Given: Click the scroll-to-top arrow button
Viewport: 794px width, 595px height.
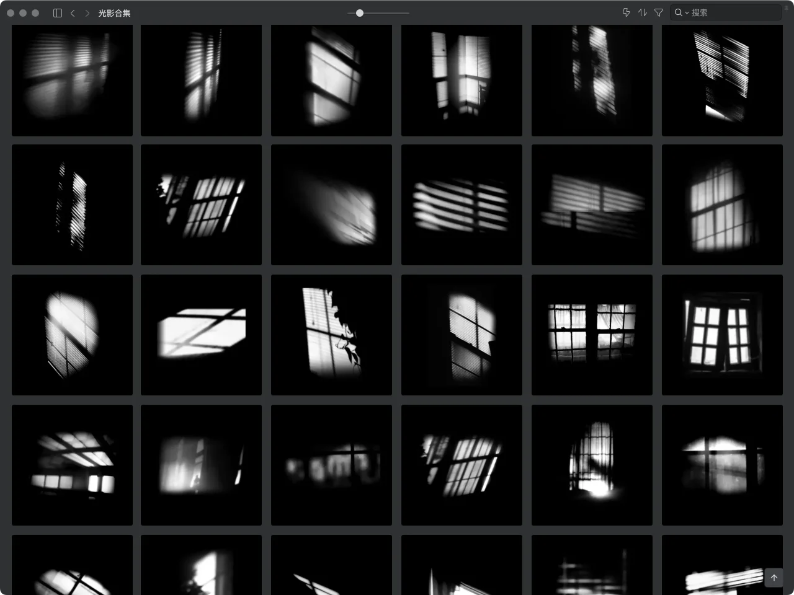Looking at the screenshot, I should click(x=774, y=578).
